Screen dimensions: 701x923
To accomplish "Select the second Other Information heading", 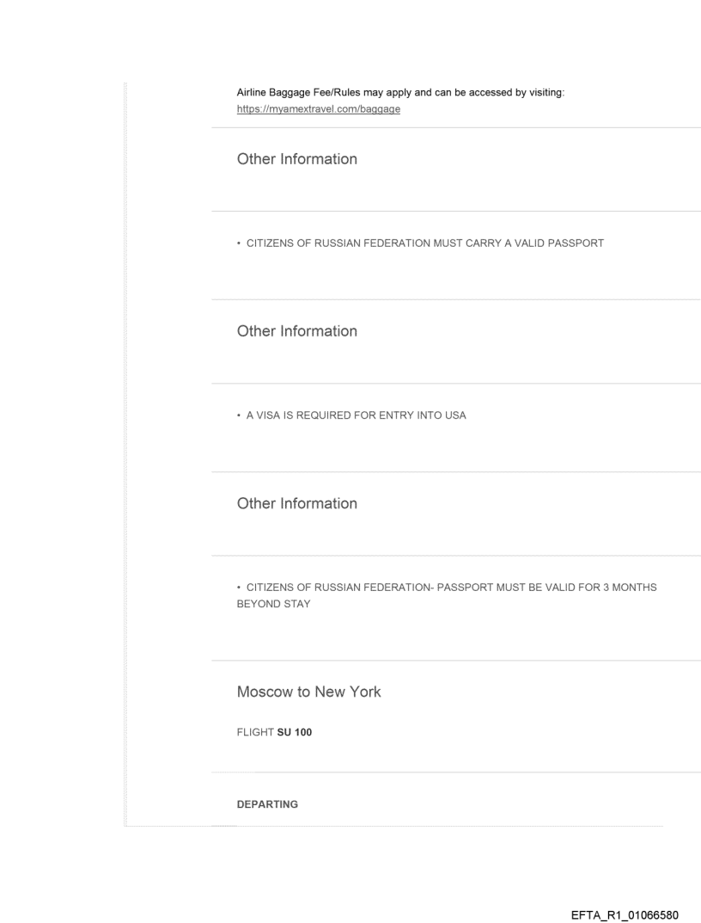I will (297, 331).
